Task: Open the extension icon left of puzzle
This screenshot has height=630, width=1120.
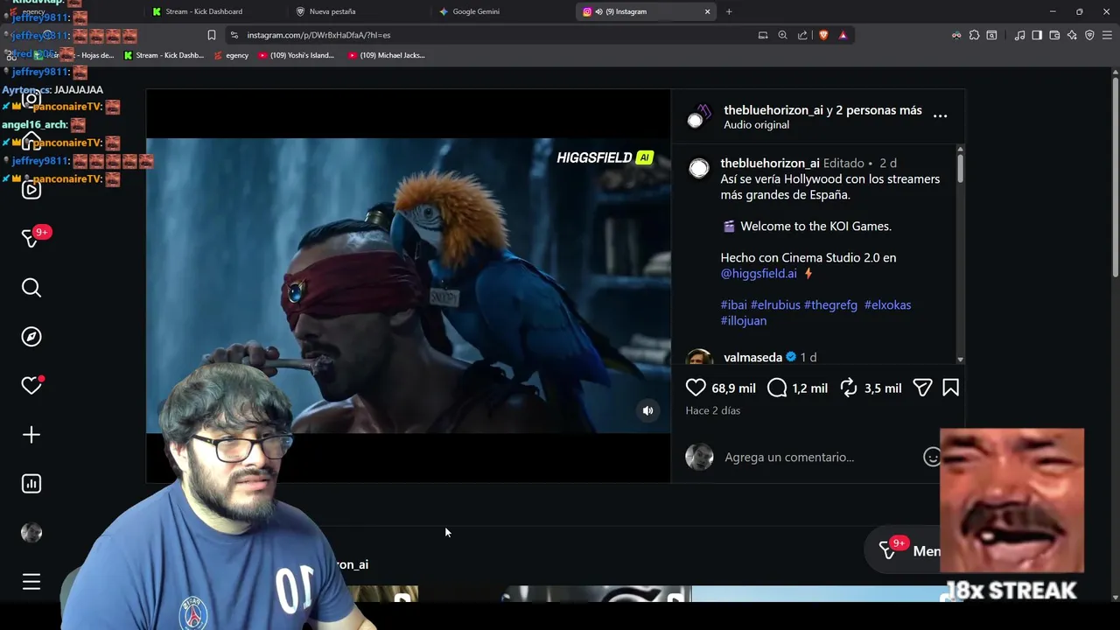Action: (956, 35)
